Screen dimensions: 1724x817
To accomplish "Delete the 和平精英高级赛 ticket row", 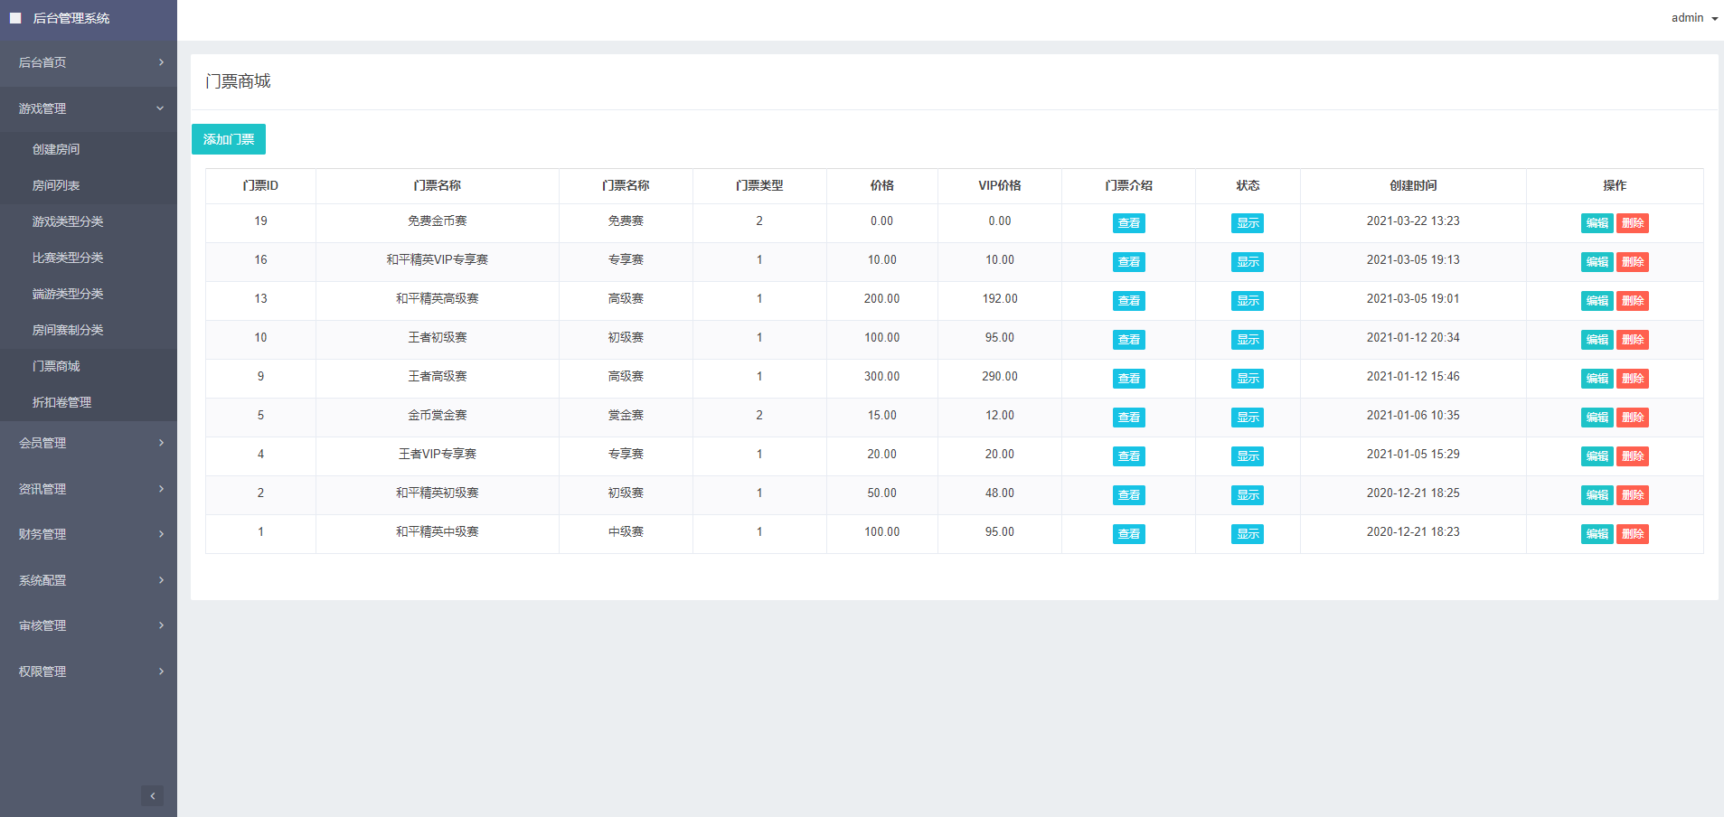I will pos(1632,301).
